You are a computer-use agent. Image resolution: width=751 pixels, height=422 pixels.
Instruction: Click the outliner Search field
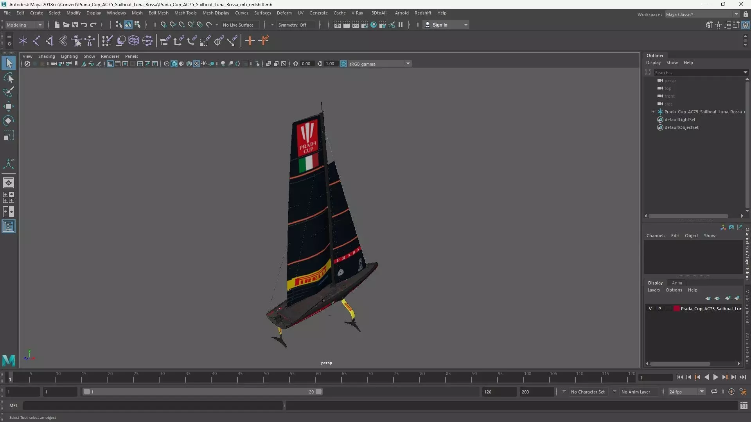pos(698,72)
